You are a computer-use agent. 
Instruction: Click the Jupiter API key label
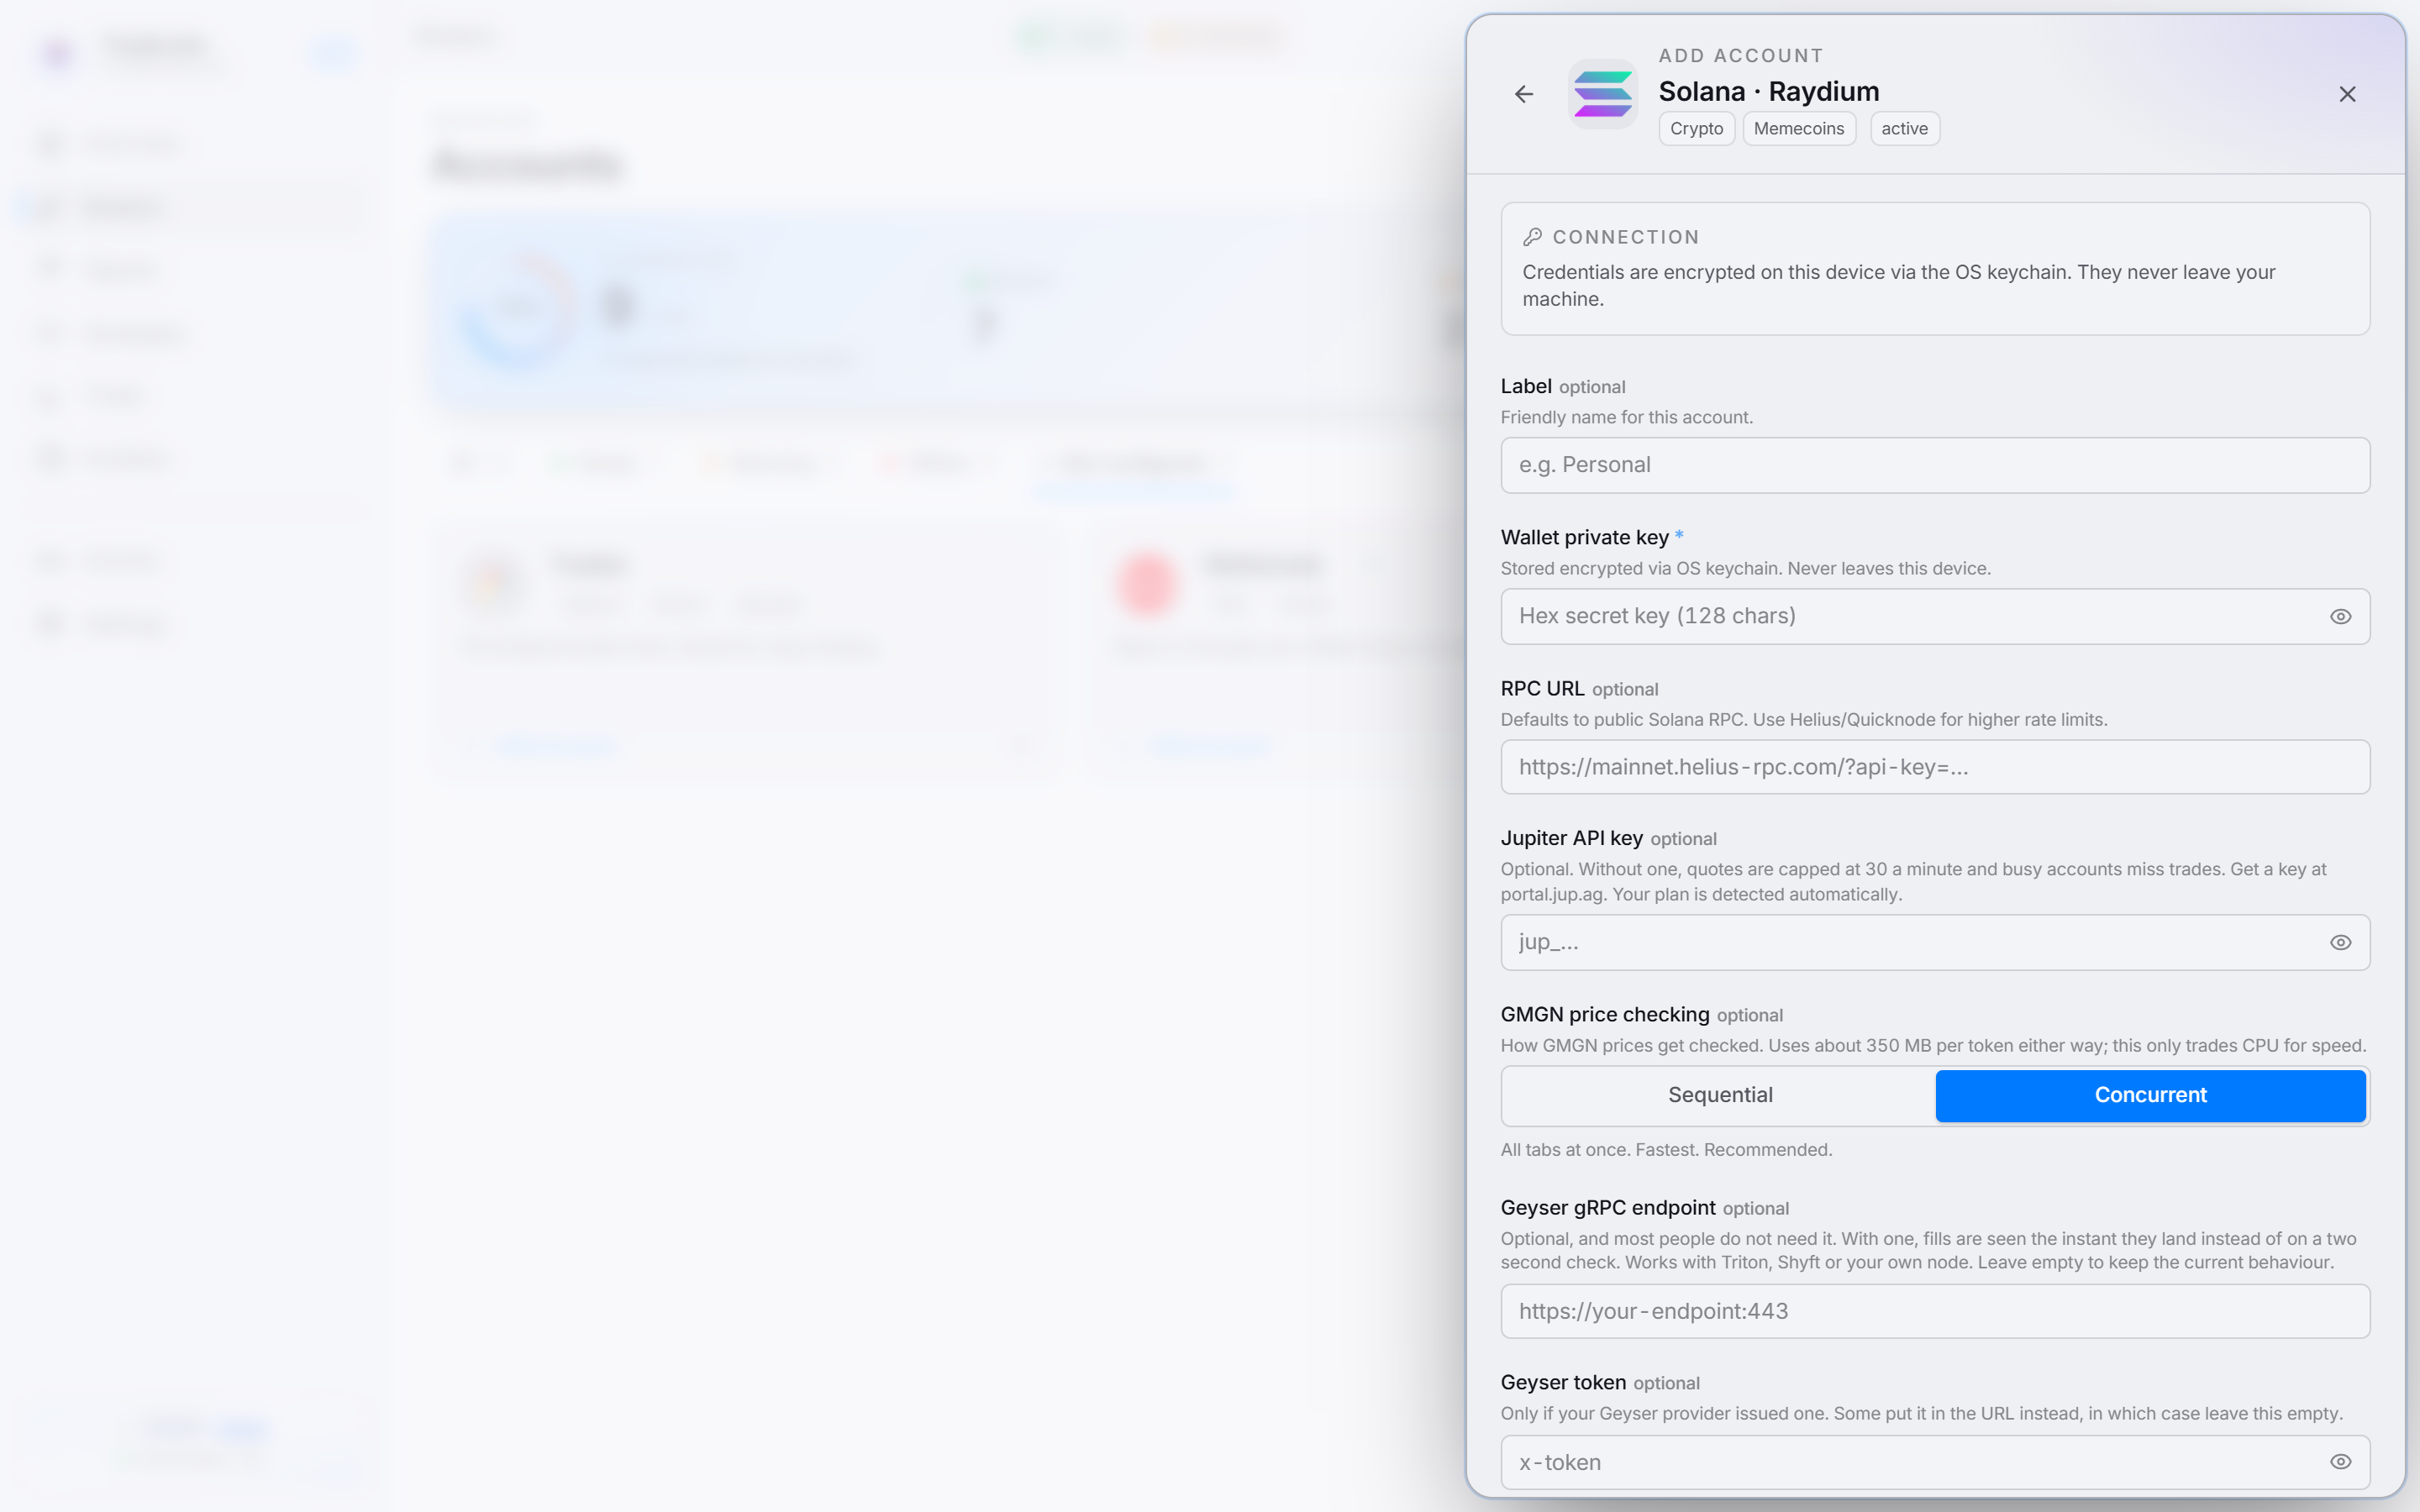(x=1571, y=838)
